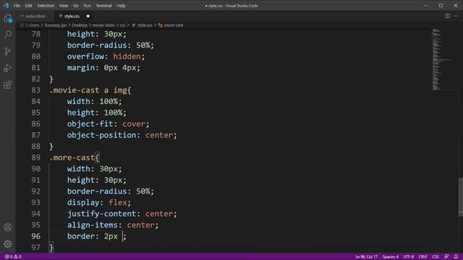Open the Run and Debug view
The image size is (463, 260).
click(x=8, y=68)
